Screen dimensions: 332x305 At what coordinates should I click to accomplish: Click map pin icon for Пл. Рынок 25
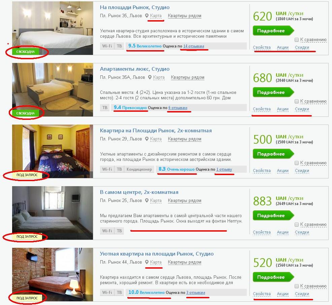click(147, 200)
